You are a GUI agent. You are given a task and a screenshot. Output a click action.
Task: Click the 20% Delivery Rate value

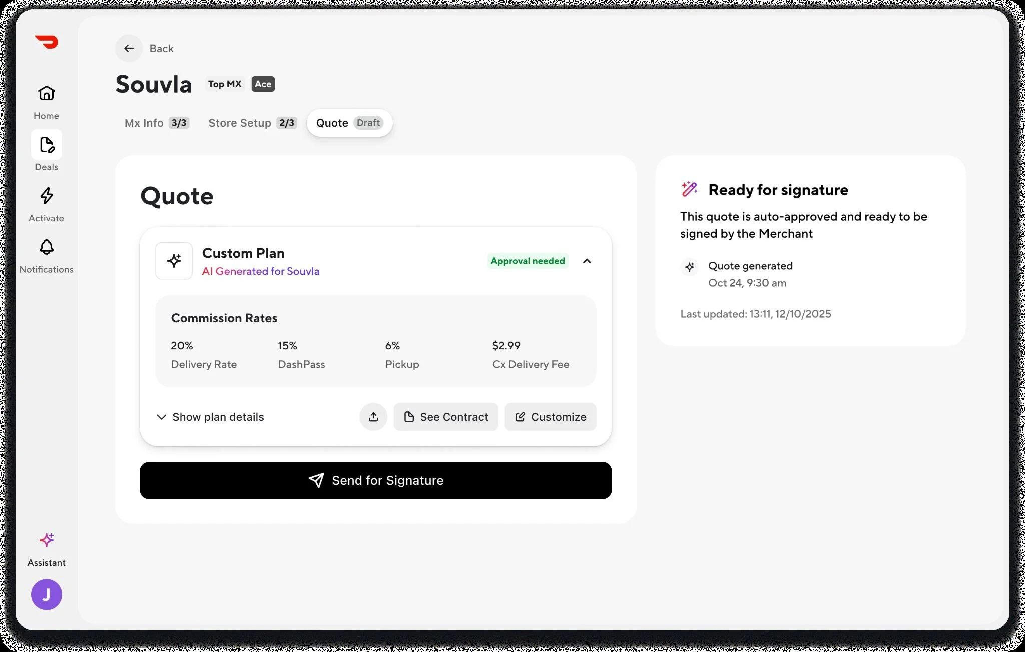click(x=182, y=345)
